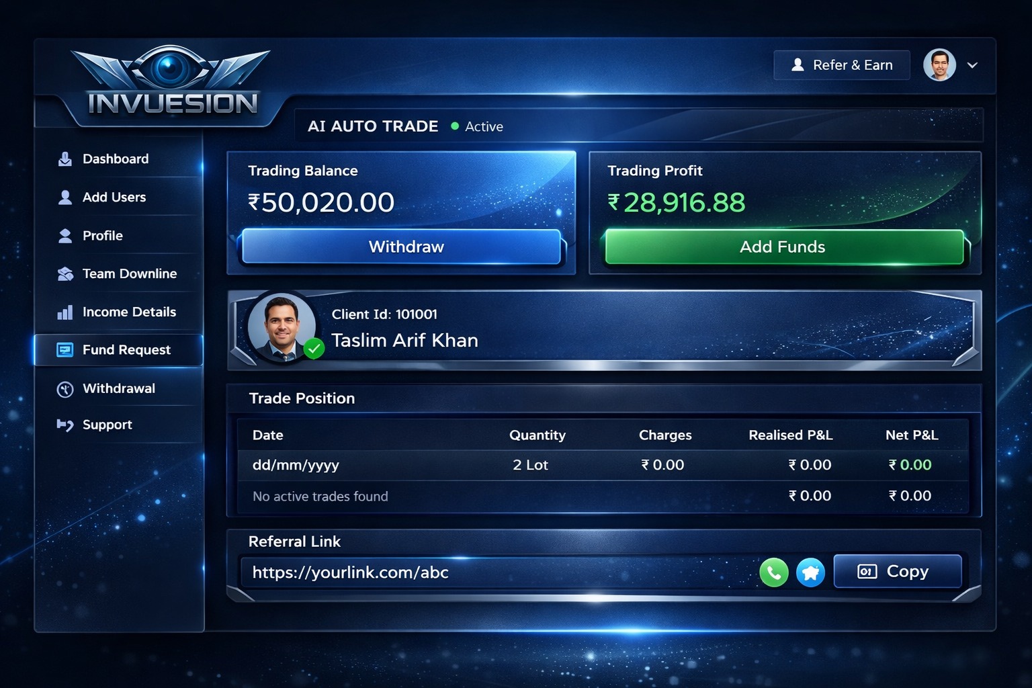Image resolution: width=1032 pixels, height=688 pixels.
Task: Open the Fund Request menu item
Action: pos(118,350)
